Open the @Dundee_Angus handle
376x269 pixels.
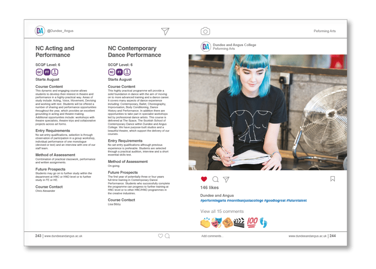(60, 31)
